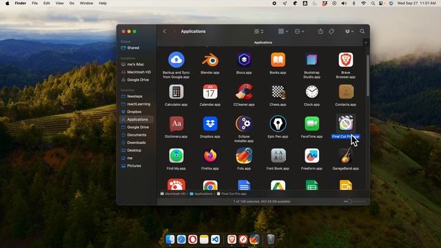
Task: Select the FaceTime.app icon
Action: [x=311, y=124]
